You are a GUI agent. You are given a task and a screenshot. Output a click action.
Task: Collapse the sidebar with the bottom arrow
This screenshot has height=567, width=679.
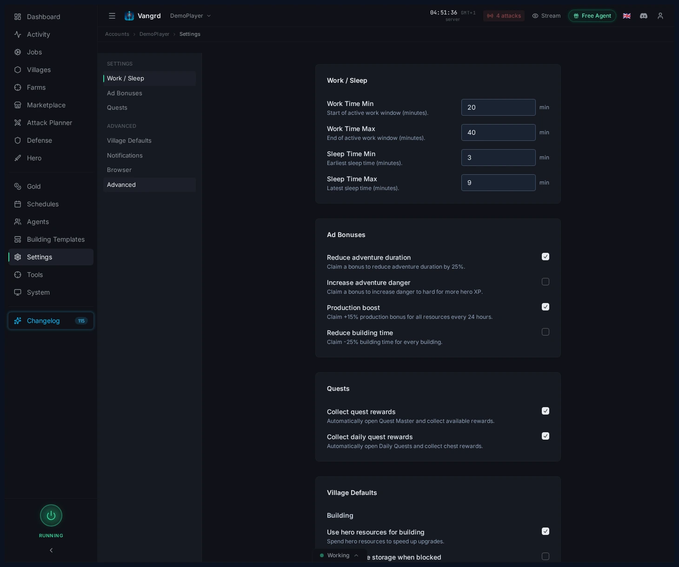(51, 550)
